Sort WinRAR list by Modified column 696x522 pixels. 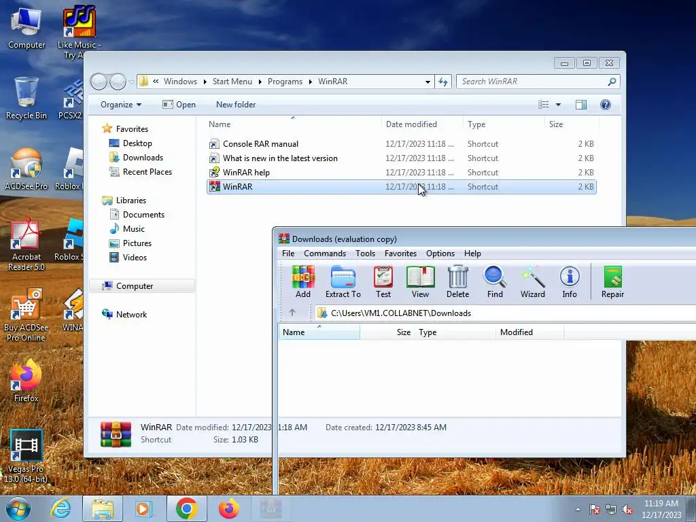(530, 332)
